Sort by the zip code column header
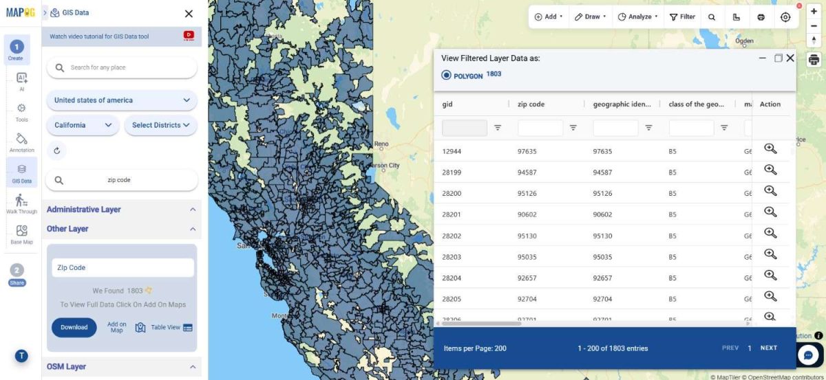826x380 pixels. pyautogui.click(x=531, y=104)
